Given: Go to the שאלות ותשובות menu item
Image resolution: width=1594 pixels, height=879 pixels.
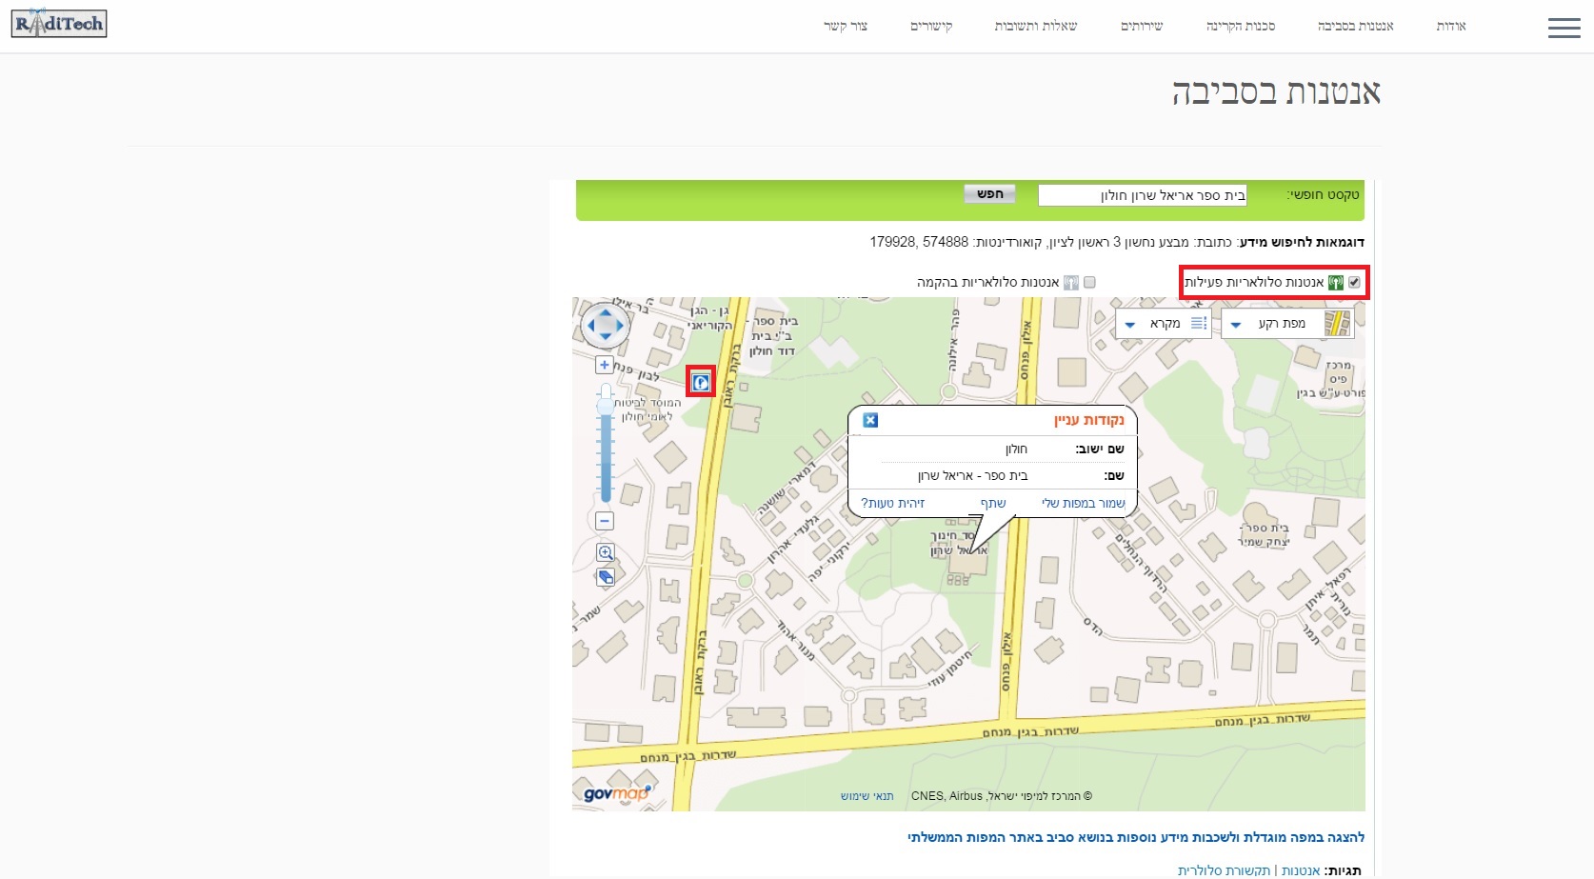Looking at the screenshot, I should tap(1035, 26).
